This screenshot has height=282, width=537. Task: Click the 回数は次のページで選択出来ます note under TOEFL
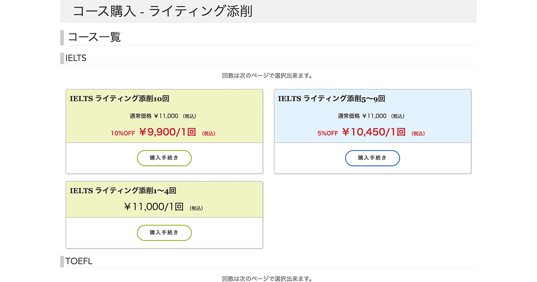(x=267, y=279)
